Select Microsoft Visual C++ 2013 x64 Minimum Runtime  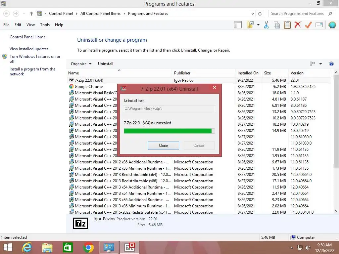pos(199,193)
